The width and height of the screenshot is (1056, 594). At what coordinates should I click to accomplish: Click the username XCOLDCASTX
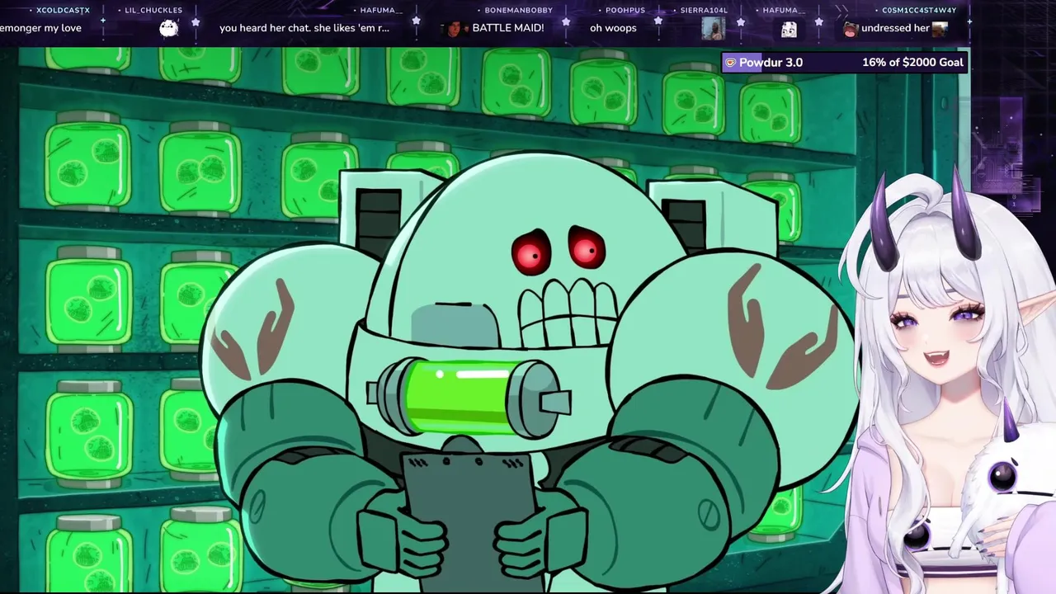point(64,11)
